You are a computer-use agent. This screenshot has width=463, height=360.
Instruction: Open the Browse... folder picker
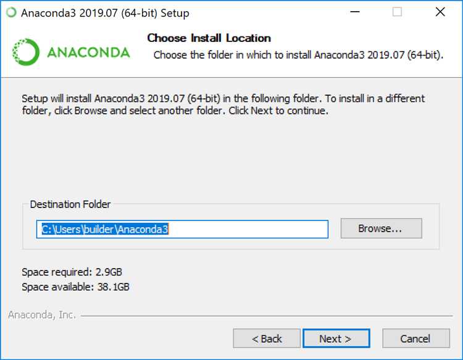(x=380, y=228)
